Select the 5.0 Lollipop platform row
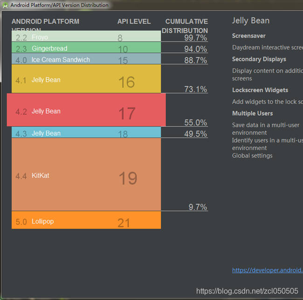303x300 pixels. [x=86, y=220]
